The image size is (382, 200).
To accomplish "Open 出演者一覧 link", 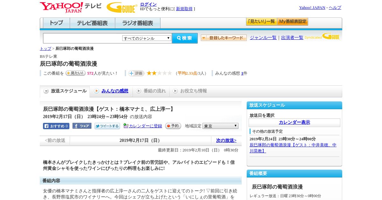I will click(x=292, y=37).
